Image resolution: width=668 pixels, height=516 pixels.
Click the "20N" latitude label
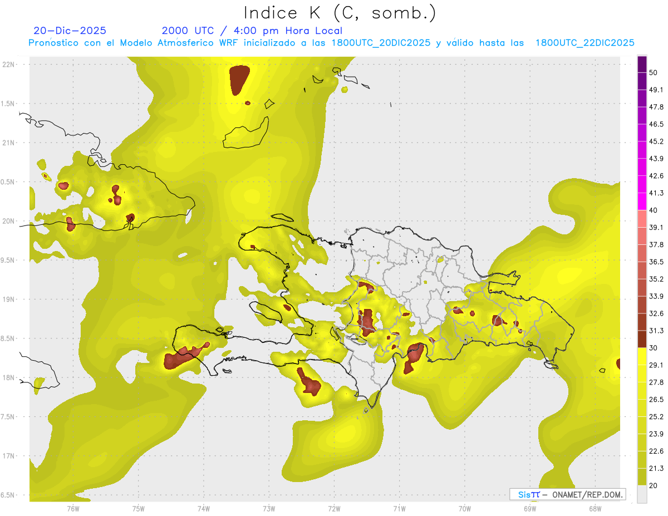coord(8,221)
